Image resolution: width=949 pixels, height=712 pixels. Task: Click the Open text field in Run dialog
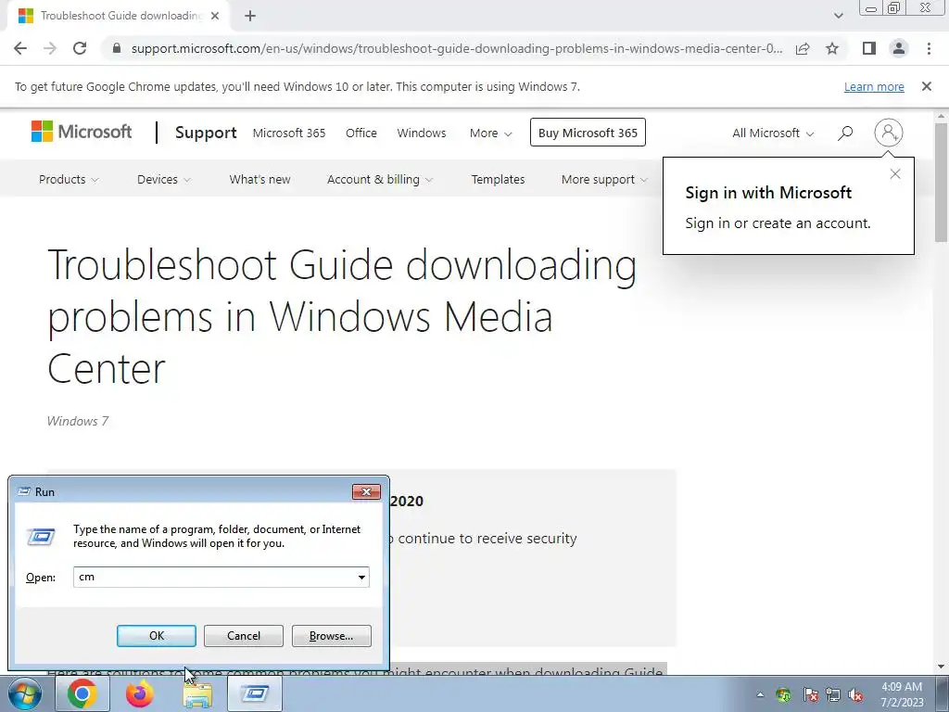pos(213,577)
